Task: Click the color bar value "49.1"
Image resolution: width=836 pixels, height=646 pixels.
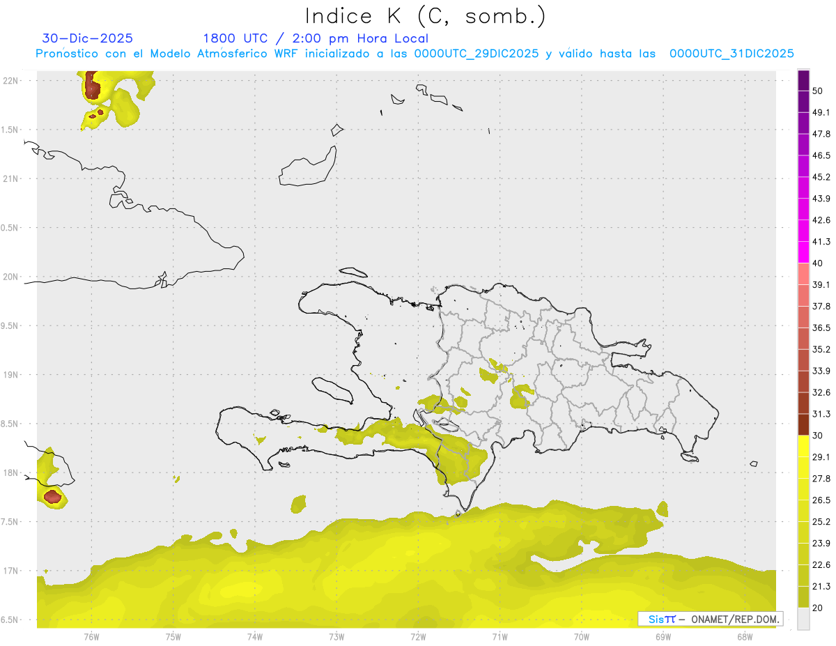Action: tap(821, 113)
